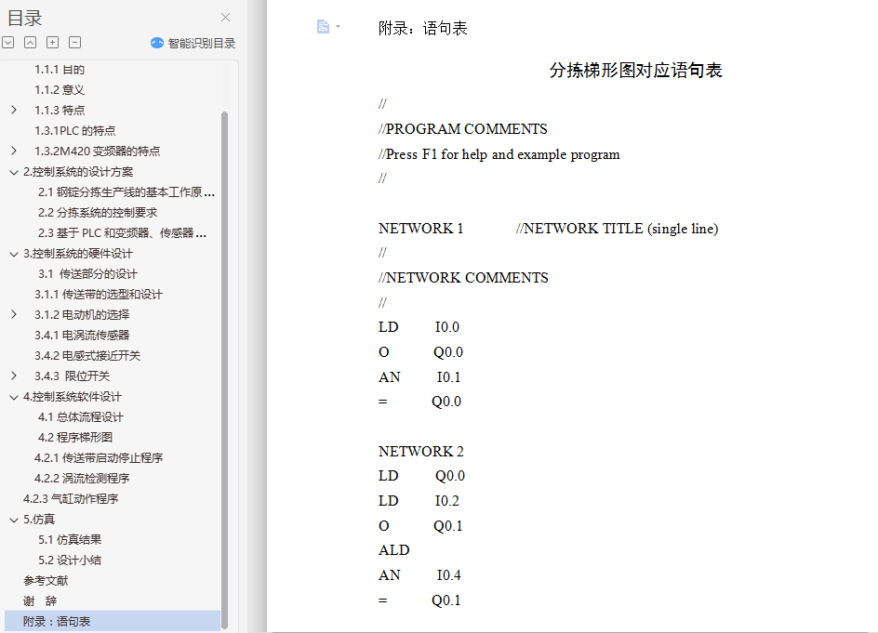Click the NETWORK 1 label
Image resolution: width=878 pixels, height=633 pixels.
[420, 229]
